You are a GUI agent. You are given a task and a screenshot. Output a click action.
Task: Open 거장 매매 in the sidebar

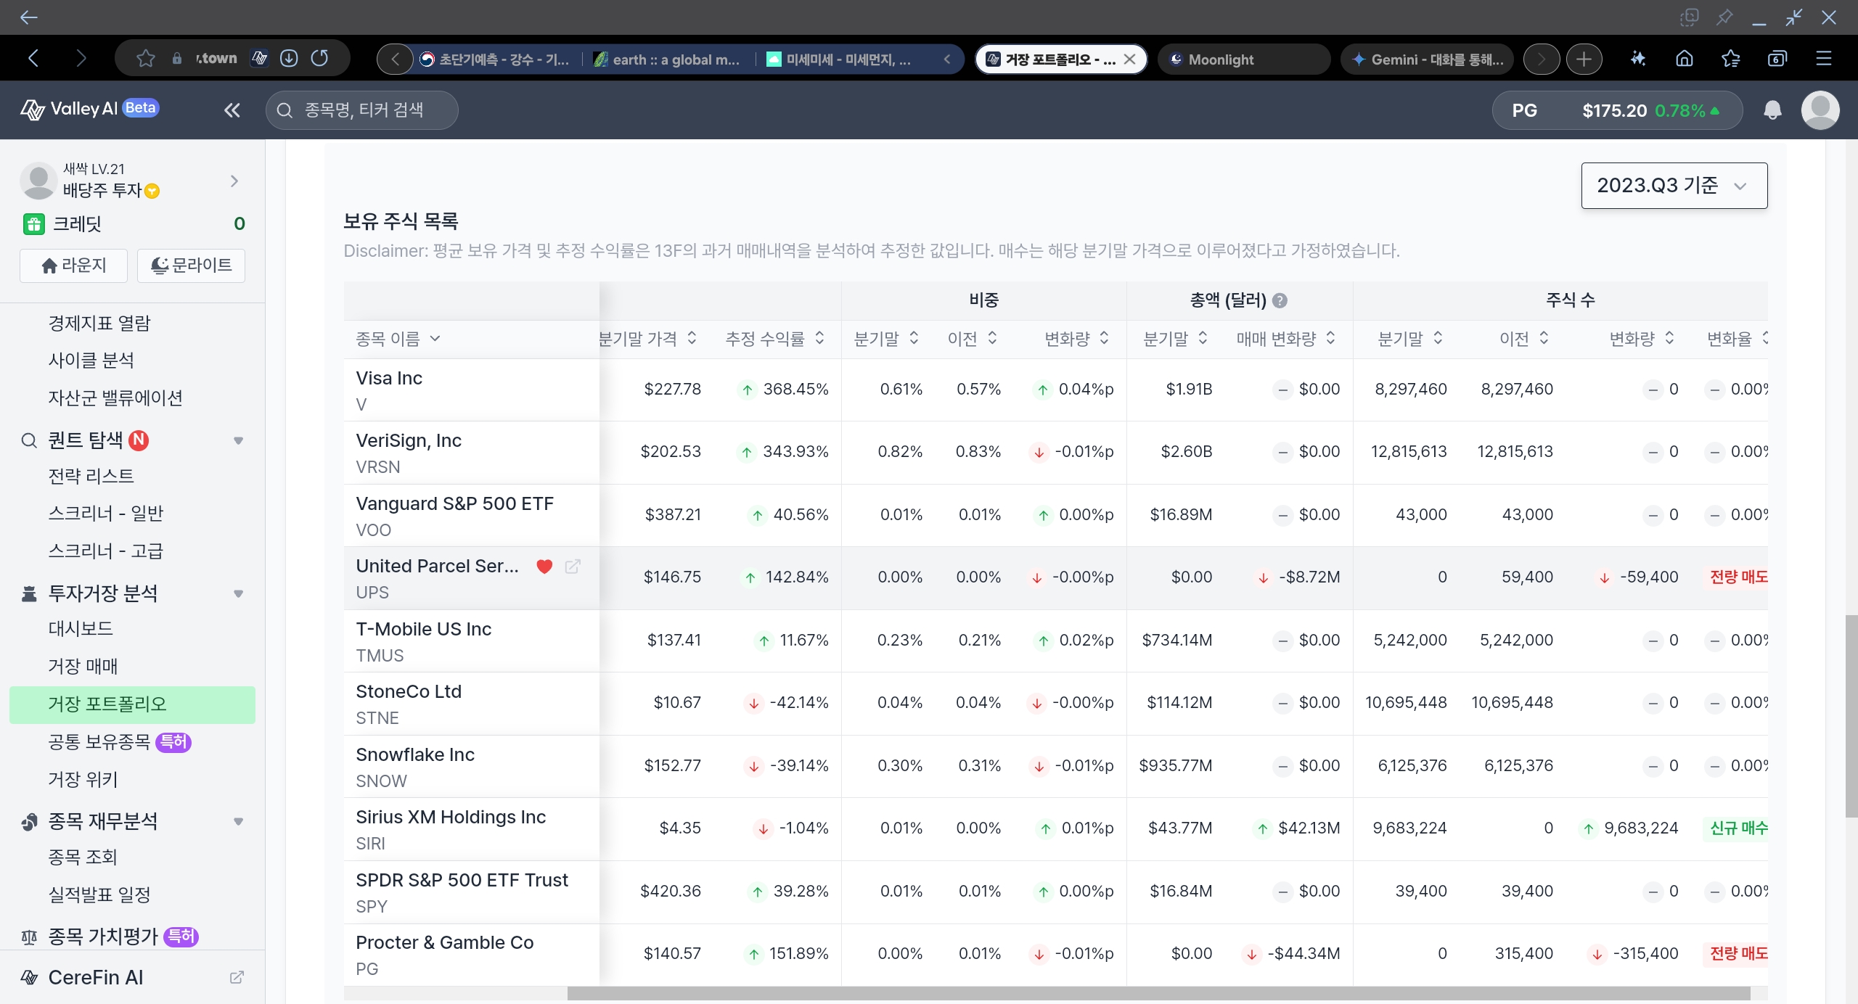coord(83,666)
